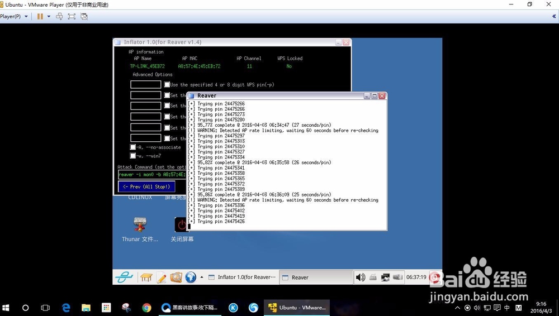Minimize the Inflator window
Viewport: 559px width, 316px height.
(x=338, y=42)
